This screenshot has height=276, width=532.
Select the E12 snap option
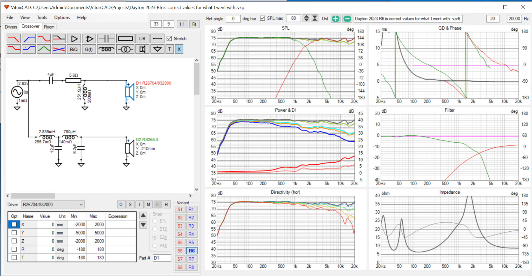(155, 229)
